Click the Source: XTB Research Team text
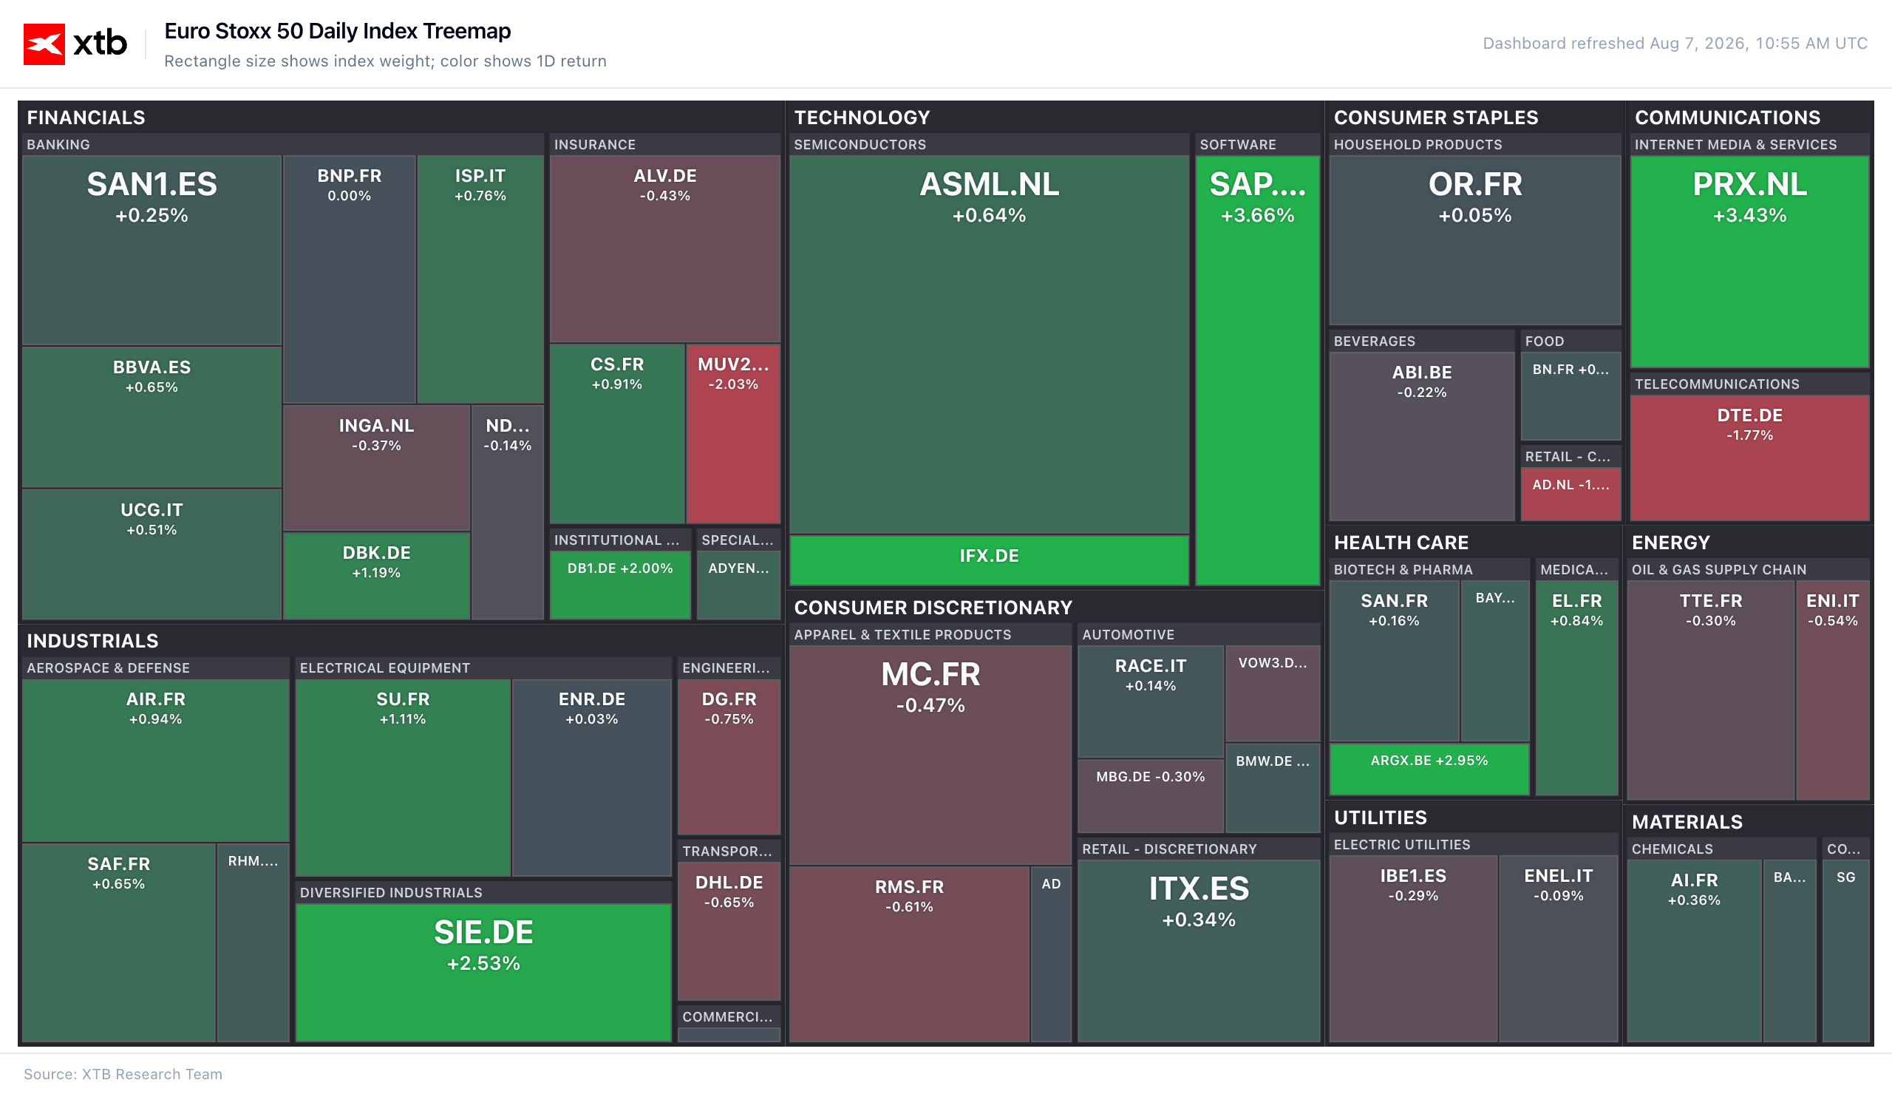This screenshot has width=1892, height=1094. pos(123,1074)
